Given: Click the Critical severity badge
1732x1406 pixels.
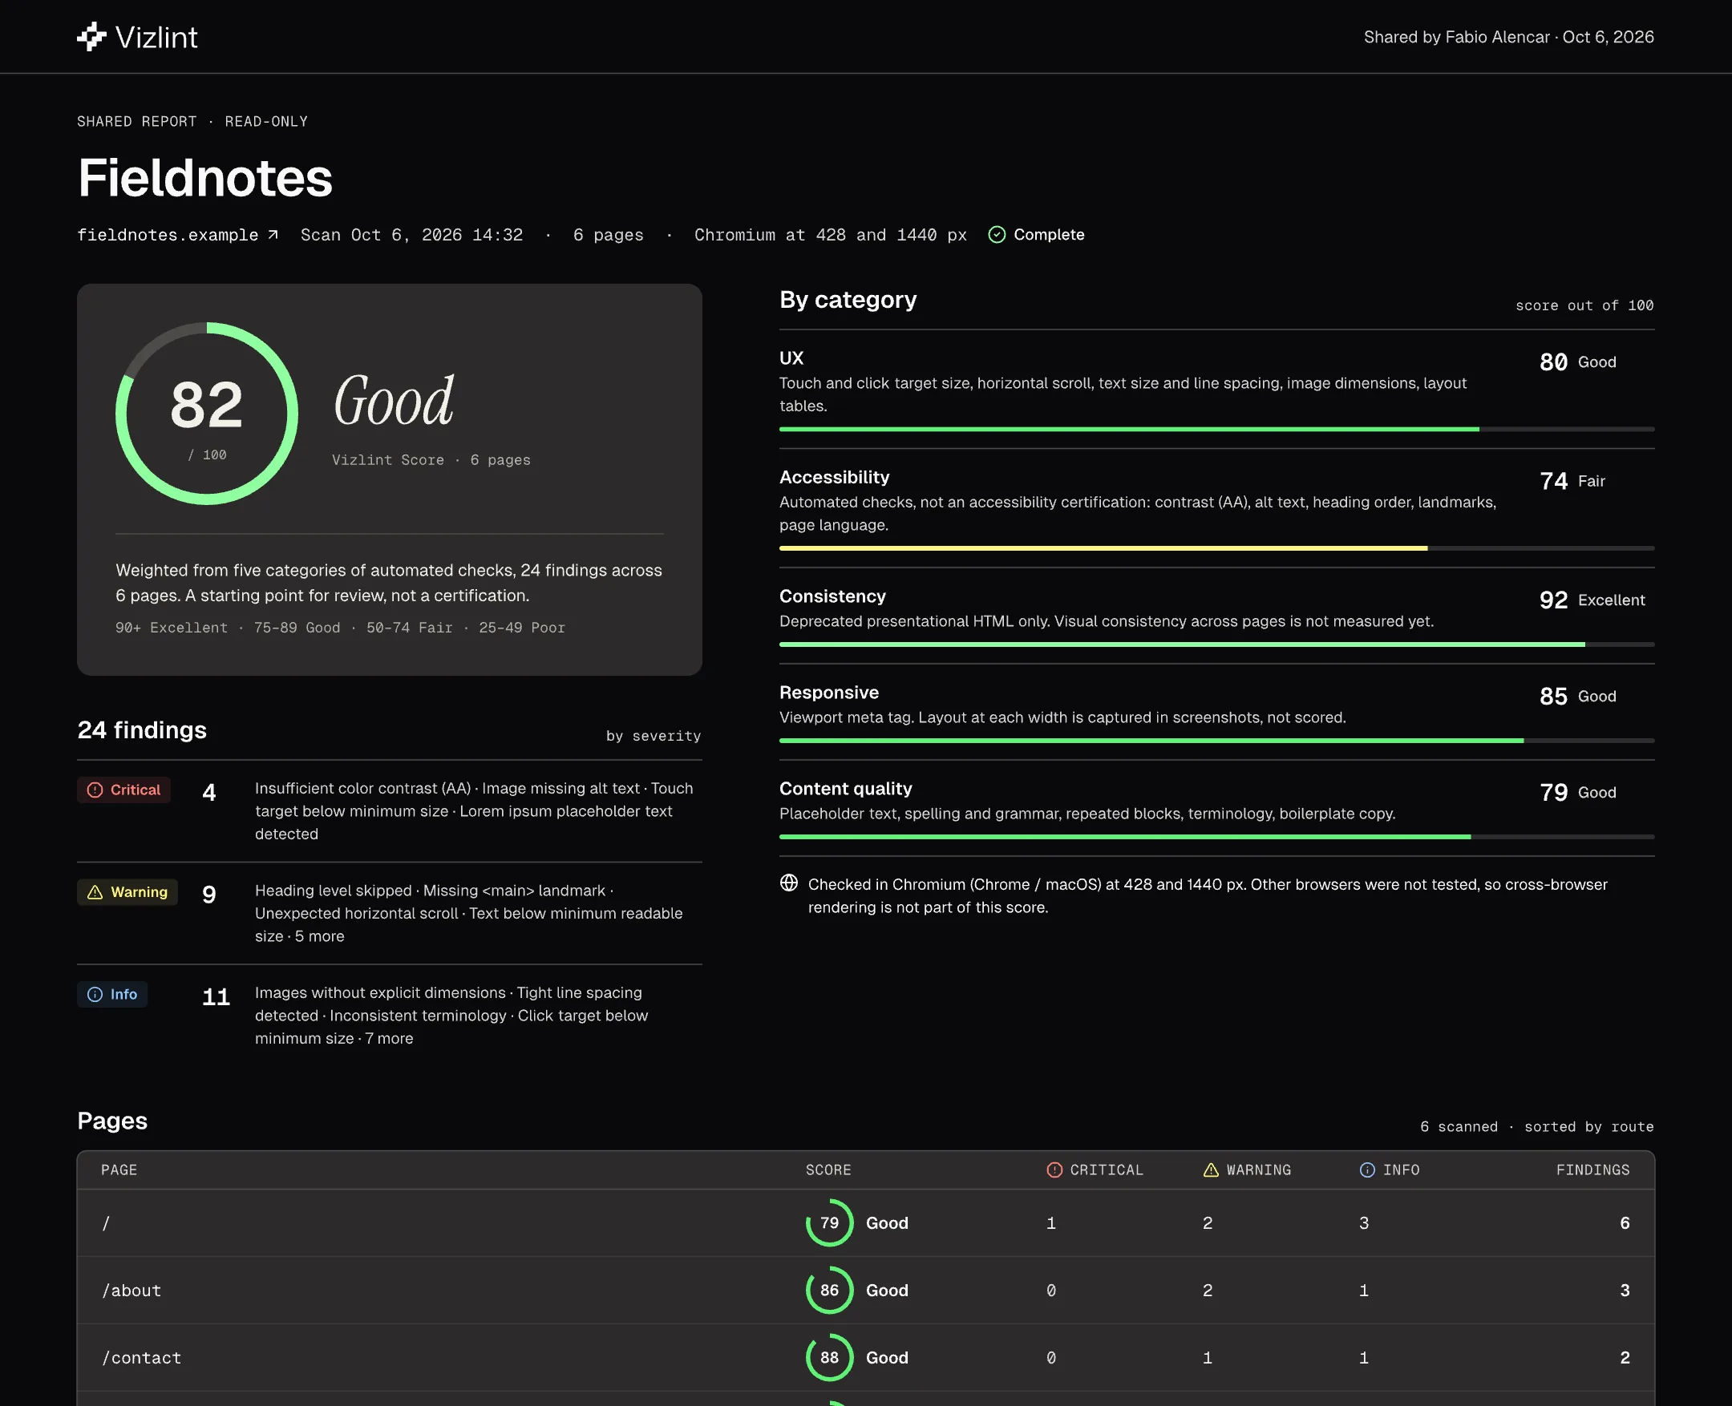Looking at the screenshot, I should click(124, 790).
